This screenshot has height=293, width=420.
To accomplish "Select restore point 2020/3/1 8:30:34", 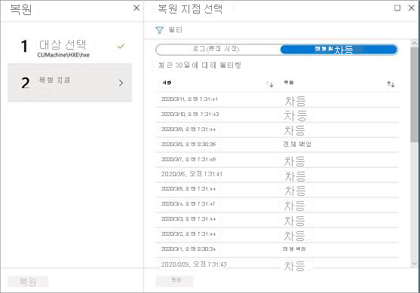I will tap(277, 250).
